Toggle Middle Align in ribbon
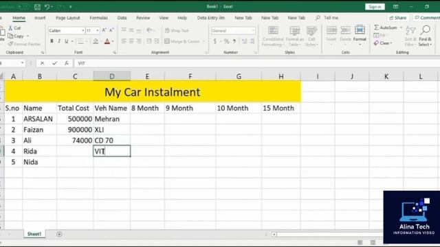 [x=131, y=30]
